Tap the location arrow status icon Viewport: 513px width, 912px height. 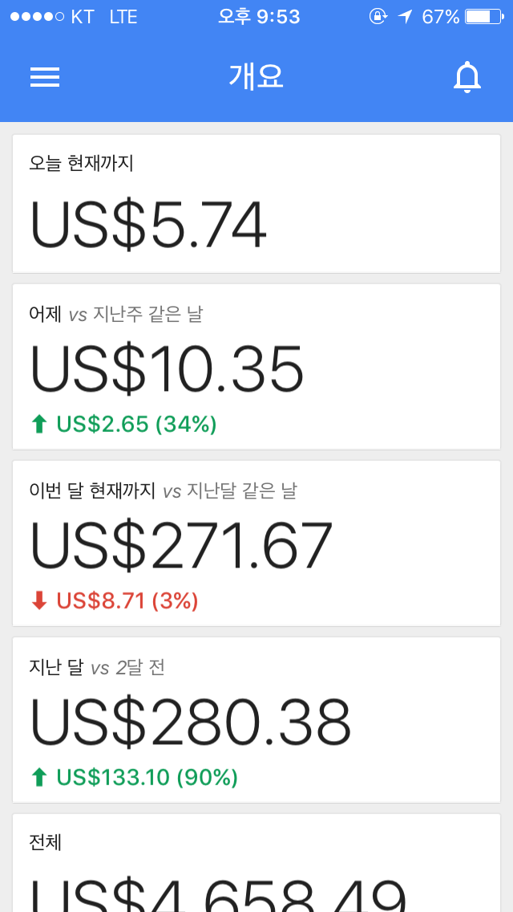[406, 16]
